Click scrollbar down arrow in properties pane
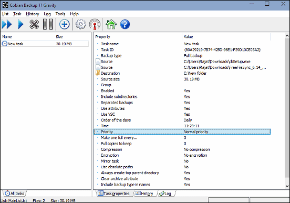This screenshot has height=203, width=290. [x=287, y=186]
